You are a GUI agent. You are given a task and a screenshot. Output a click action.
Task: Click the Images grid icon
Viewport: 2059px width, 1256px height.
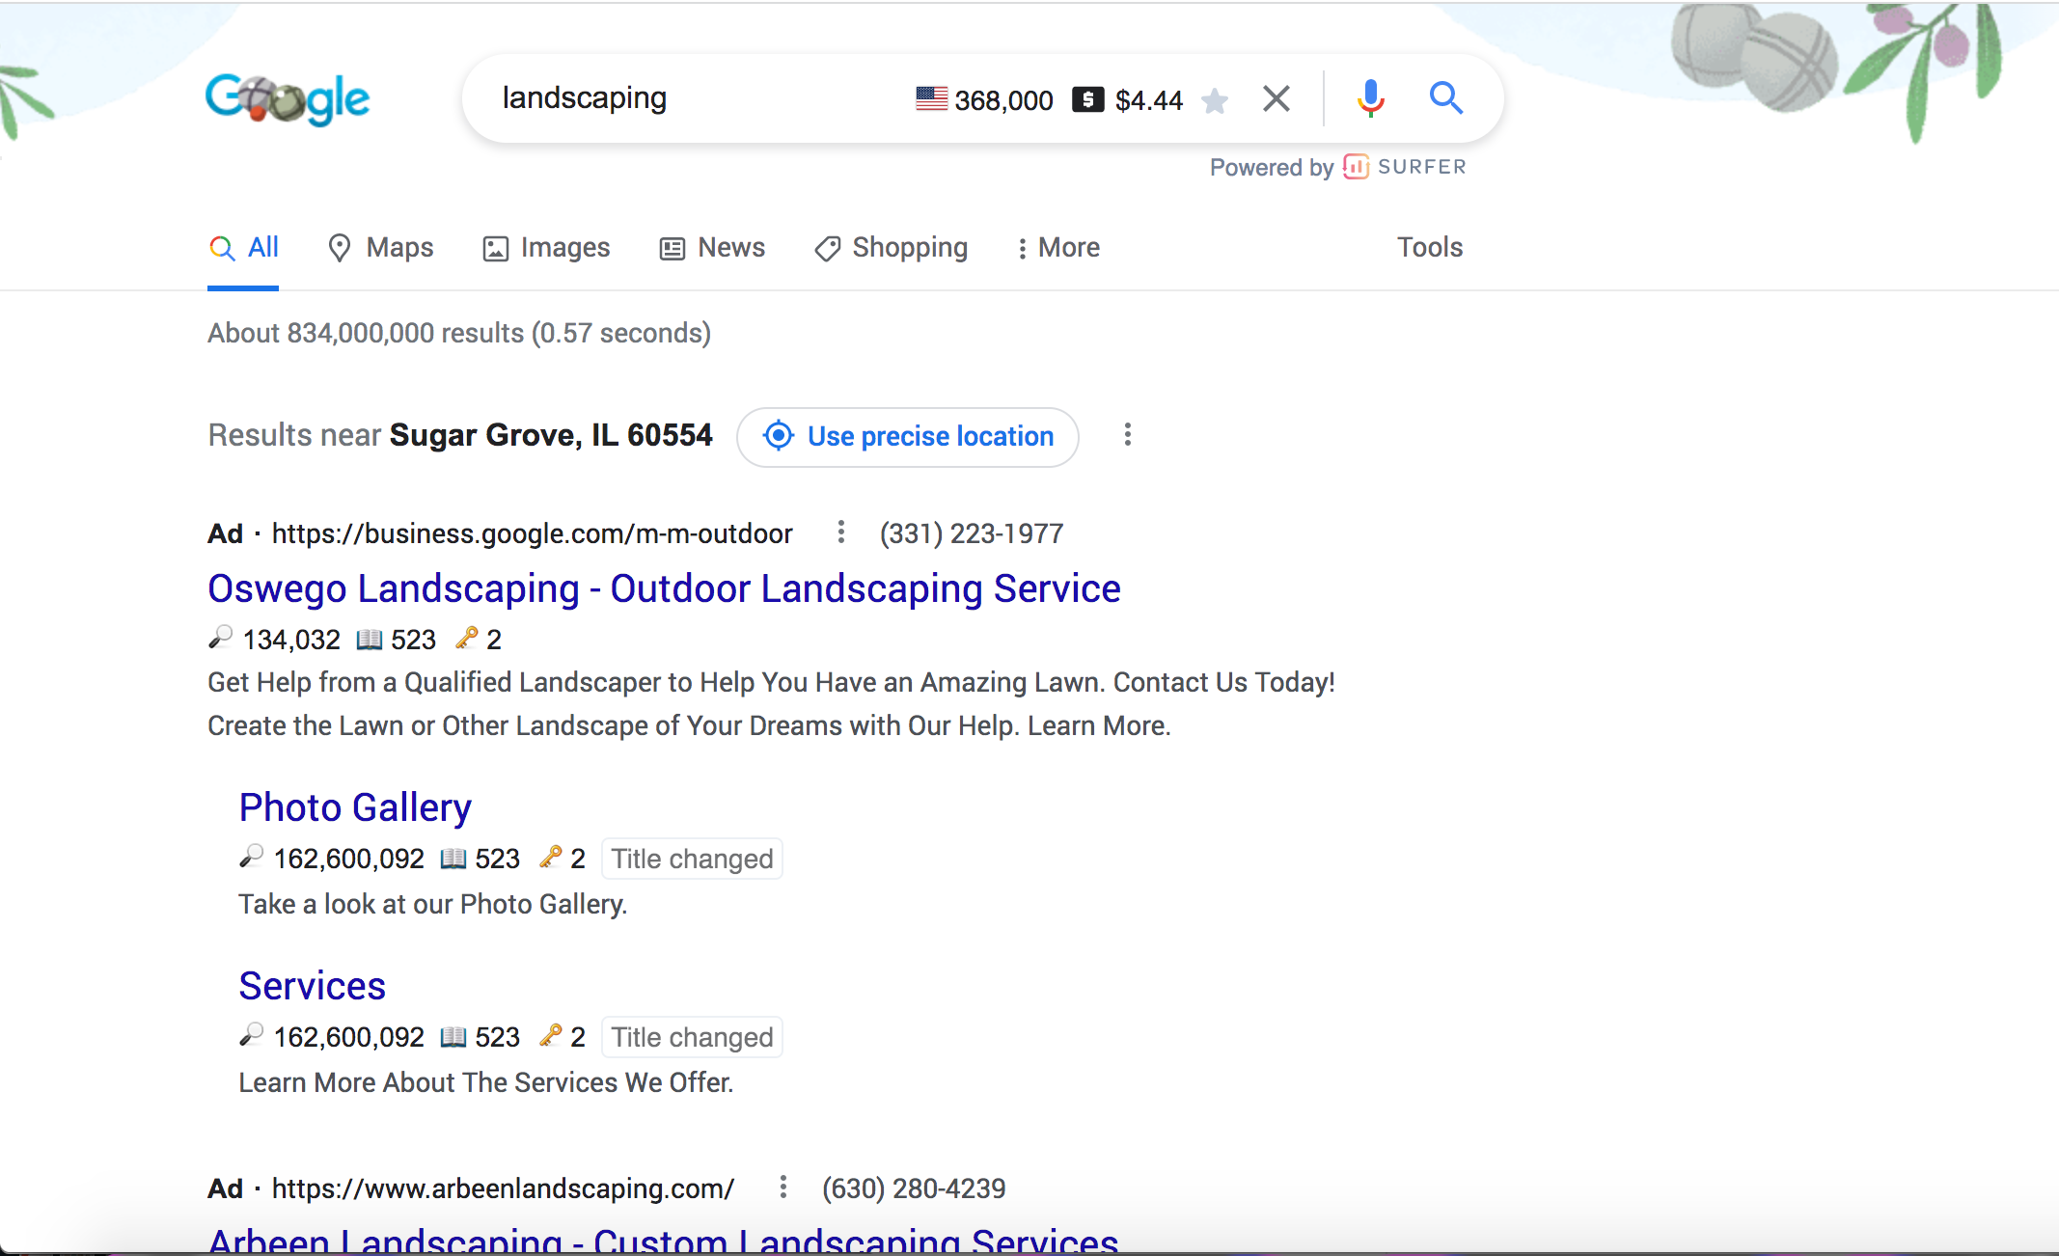click(494, 247)
